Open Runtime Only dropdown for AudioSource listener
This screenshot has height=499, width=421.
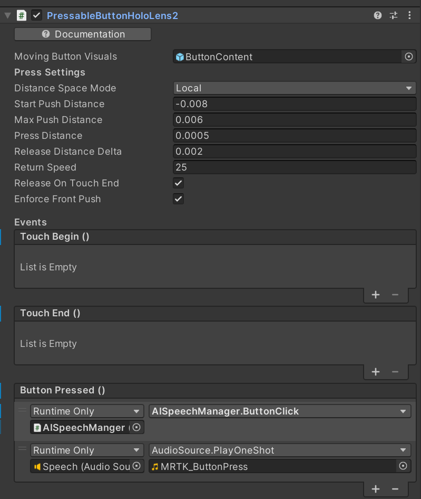(87, 450)
